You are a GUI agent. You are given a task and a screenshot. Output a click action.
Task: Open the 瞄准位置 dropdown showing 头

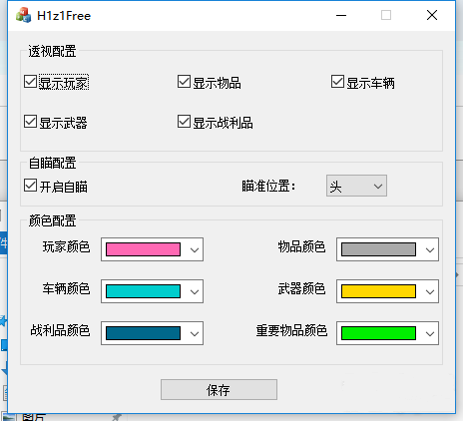(x=356, y=186)
